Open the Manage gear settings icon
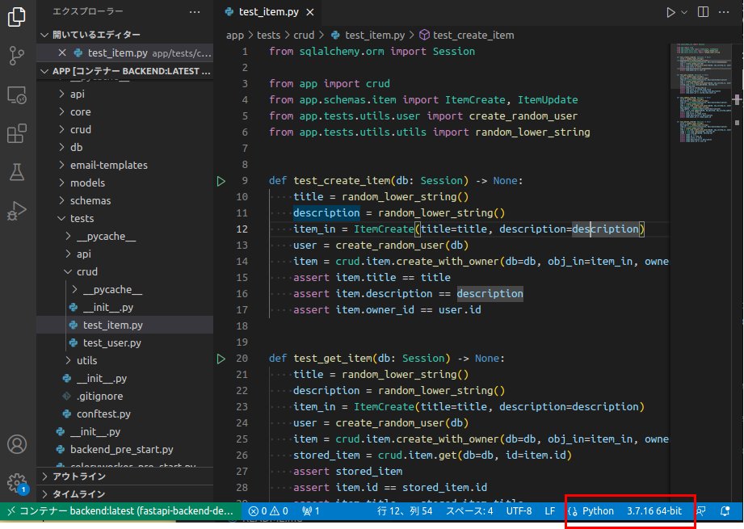744x529 pixels. coord(17,483)
